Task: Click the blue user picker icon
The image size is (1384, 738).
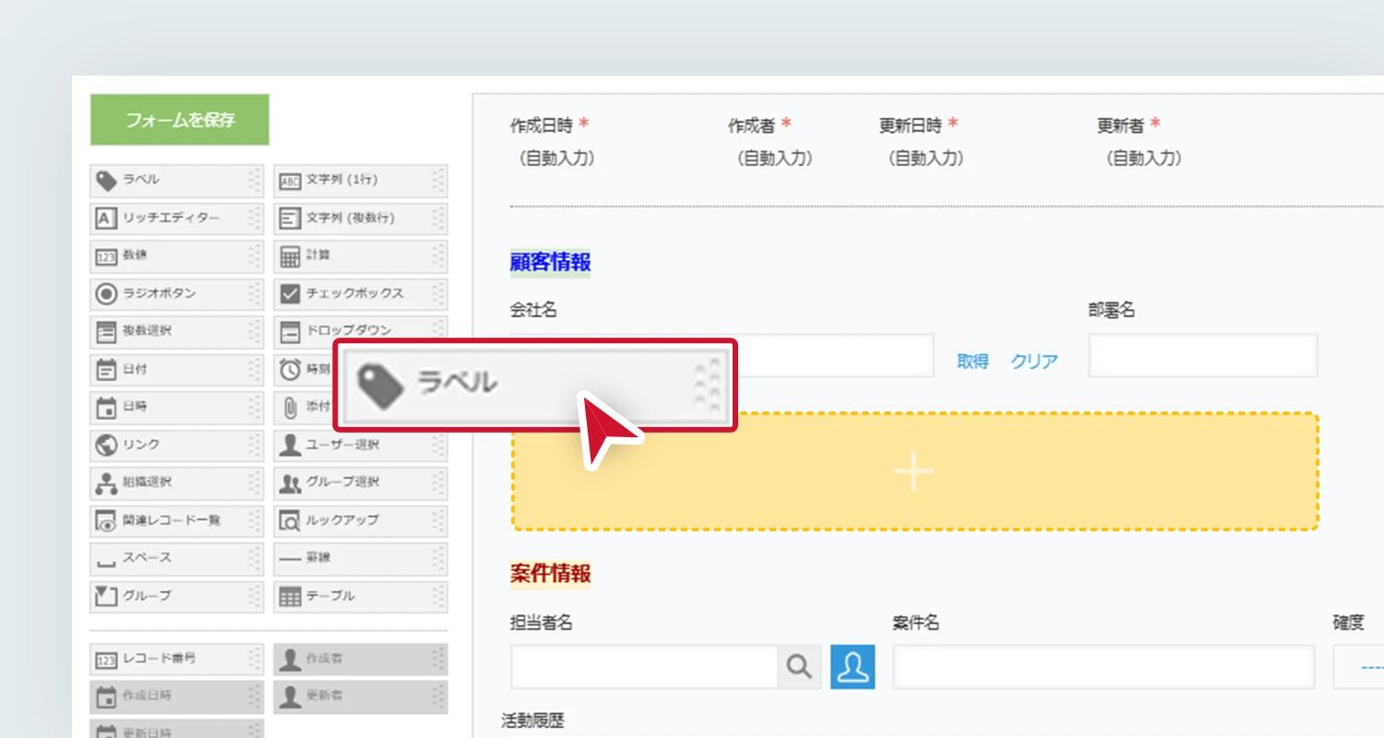Action: coord(853,667)
